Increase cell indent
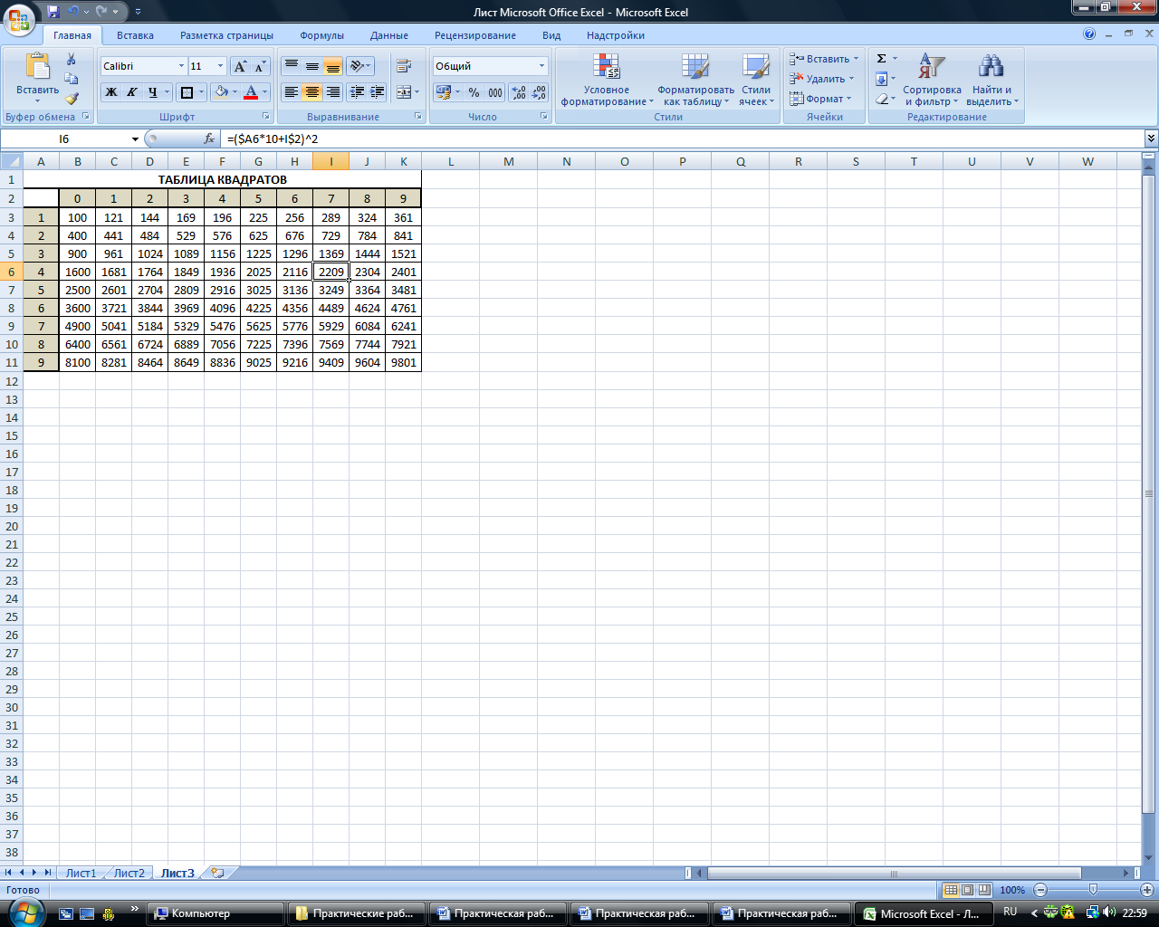 click(378, 92)
